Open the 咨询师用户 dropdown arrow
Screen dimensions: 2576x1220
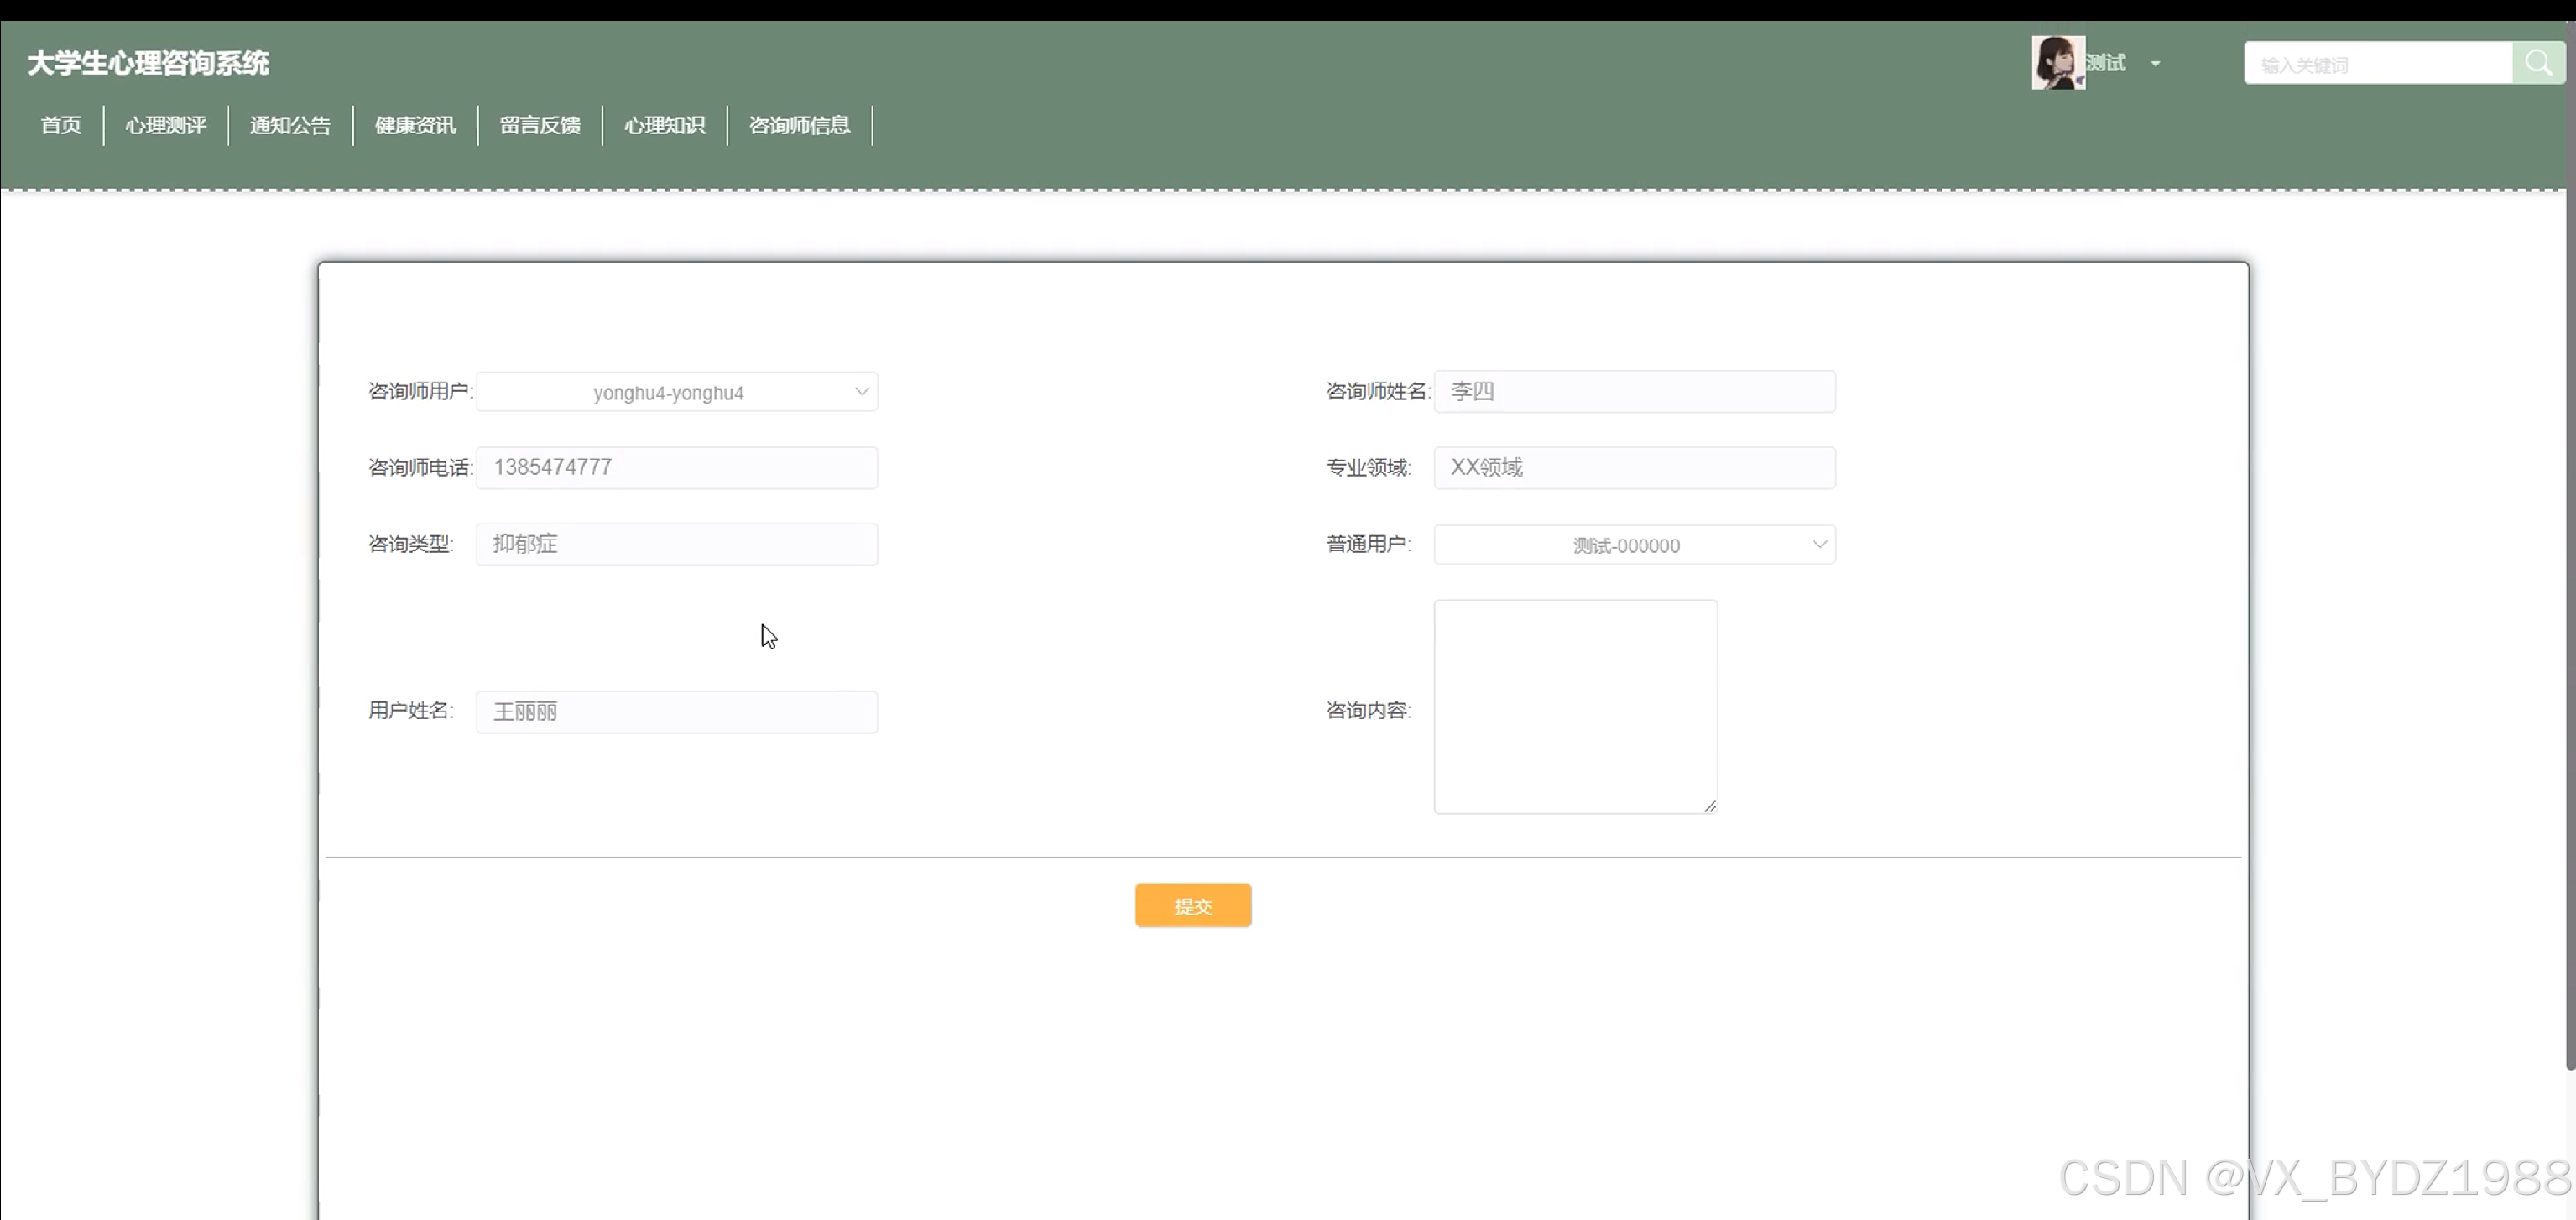861,392
